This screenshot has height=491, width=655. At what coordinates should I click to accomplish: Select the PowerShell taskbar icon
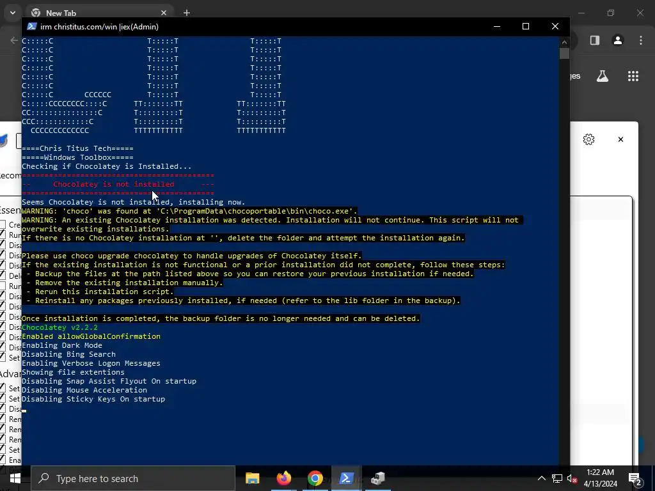[346, 478]
